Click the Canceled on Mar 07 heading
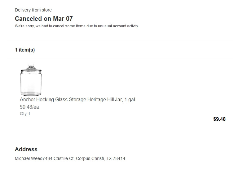 pyautogui.click(x=44, y=19)
